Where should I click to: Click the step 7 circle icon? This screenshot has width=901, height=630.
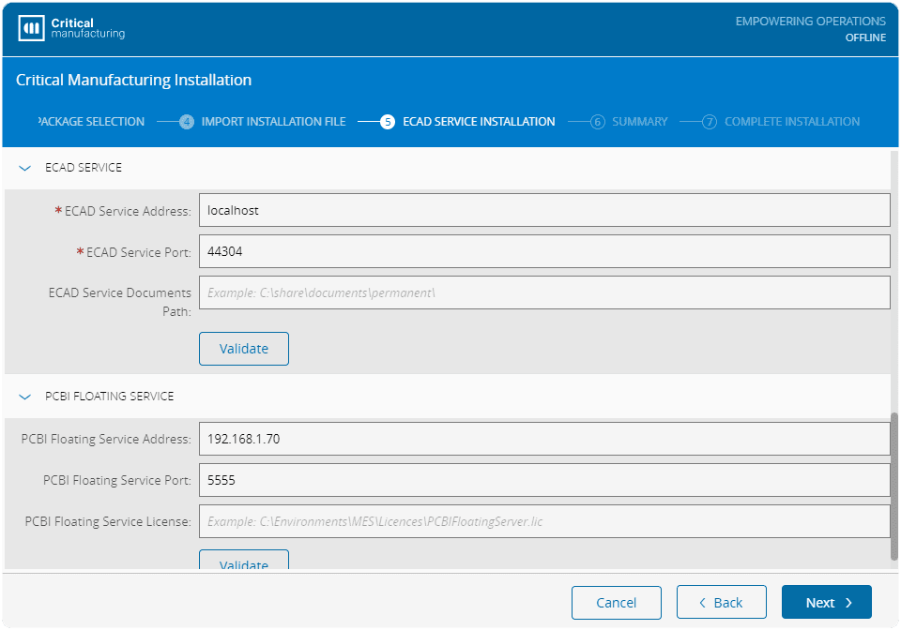pyautogui.click(x=710, y=122)
